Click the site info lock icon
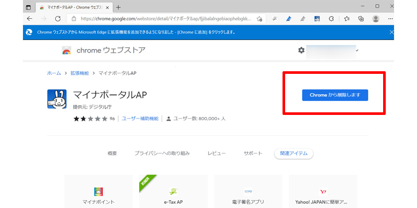 click(73, 19)
